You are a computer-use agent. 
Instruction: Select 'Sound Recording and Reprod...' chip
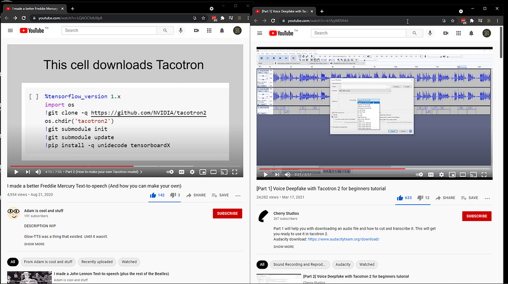click(x=299, y=265)
